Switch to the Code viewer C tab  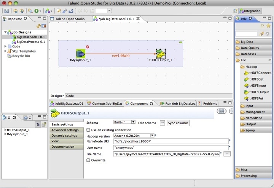coord(27,118)
